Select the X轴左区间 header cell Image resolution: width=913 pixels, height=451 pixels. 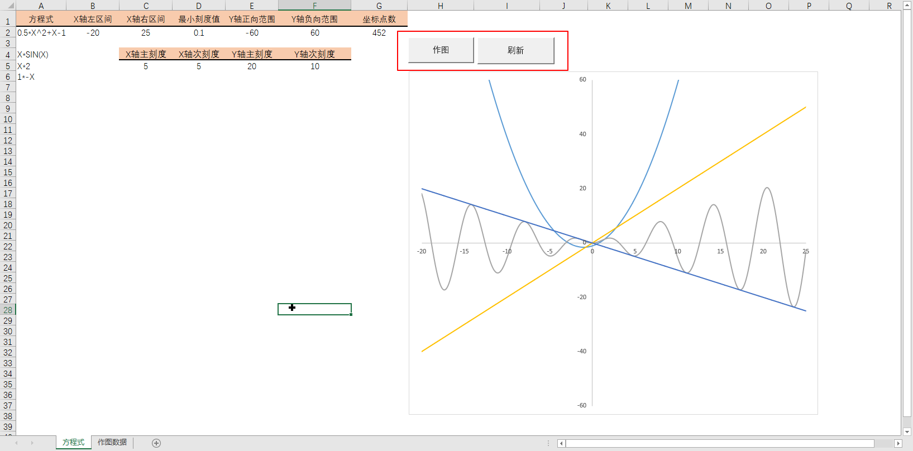pos(93,19)
